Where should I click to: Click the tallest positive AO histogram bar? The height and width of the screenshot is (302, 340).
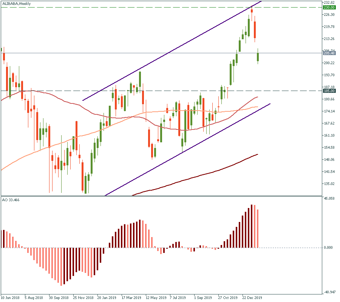coord(252,226)
